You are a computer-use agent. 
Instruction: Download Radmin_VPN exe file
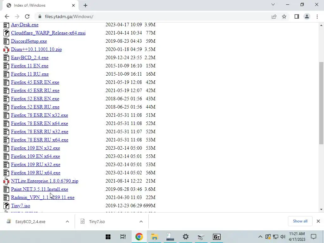43,197
